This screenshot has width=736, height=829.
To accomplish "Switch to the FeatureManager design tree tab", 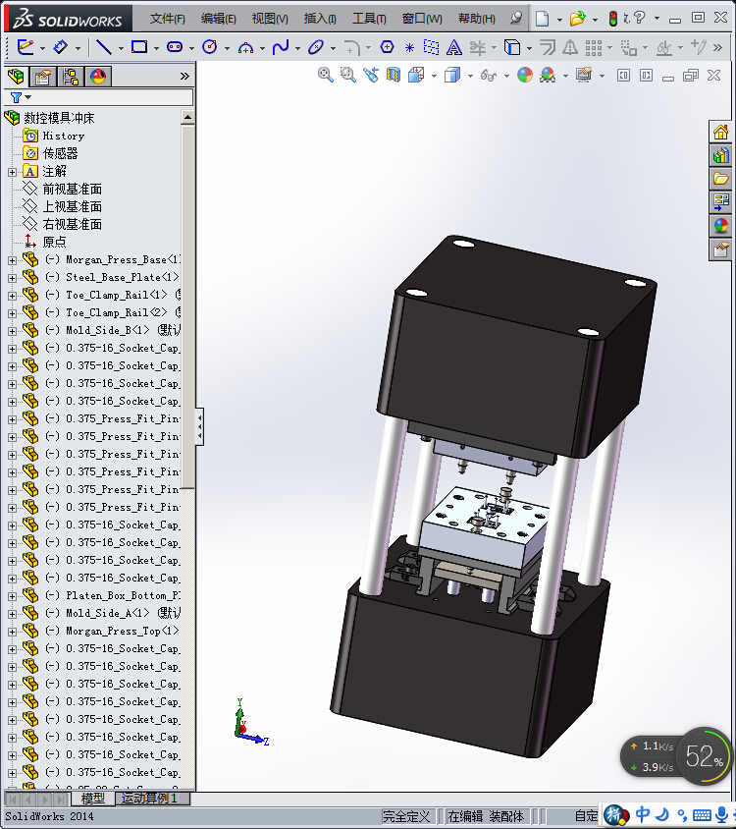I will pyautogui.click(x=16, y=77).
